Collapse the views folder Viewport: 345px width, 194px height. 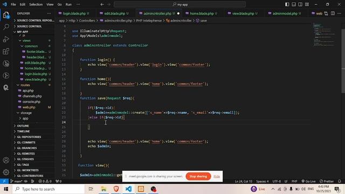point(26,40)
